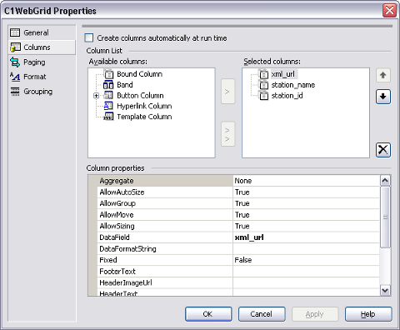400x330 pixels.
Task: Click the property grid scroll up arrow
Action: pos(385,181)
